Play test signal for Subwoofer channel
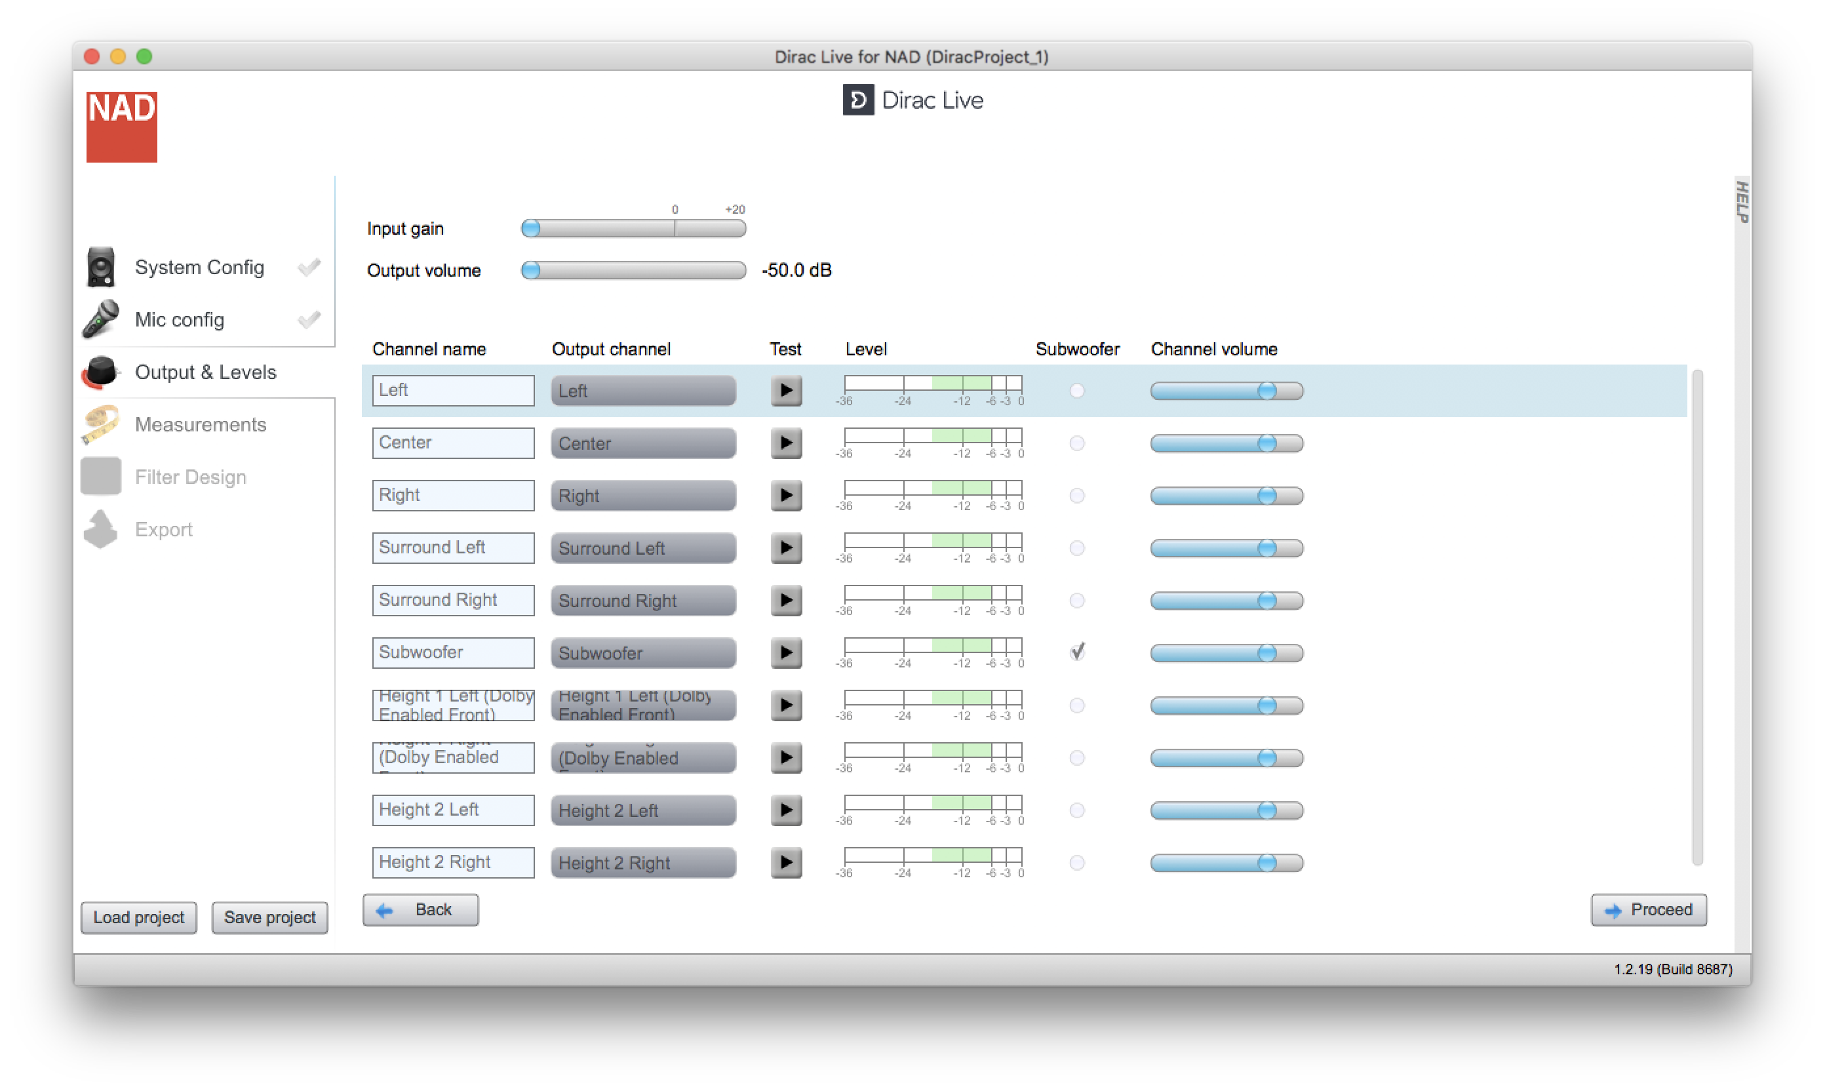 click(x=786, y=653)
